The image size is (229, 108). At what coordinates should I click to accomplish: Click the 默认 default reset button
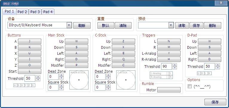point(106,25)
